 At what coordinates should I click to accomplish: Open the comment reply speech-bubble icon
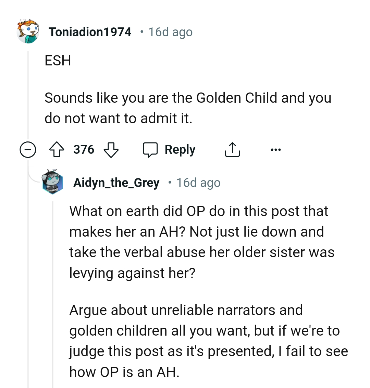coord(152,149)
